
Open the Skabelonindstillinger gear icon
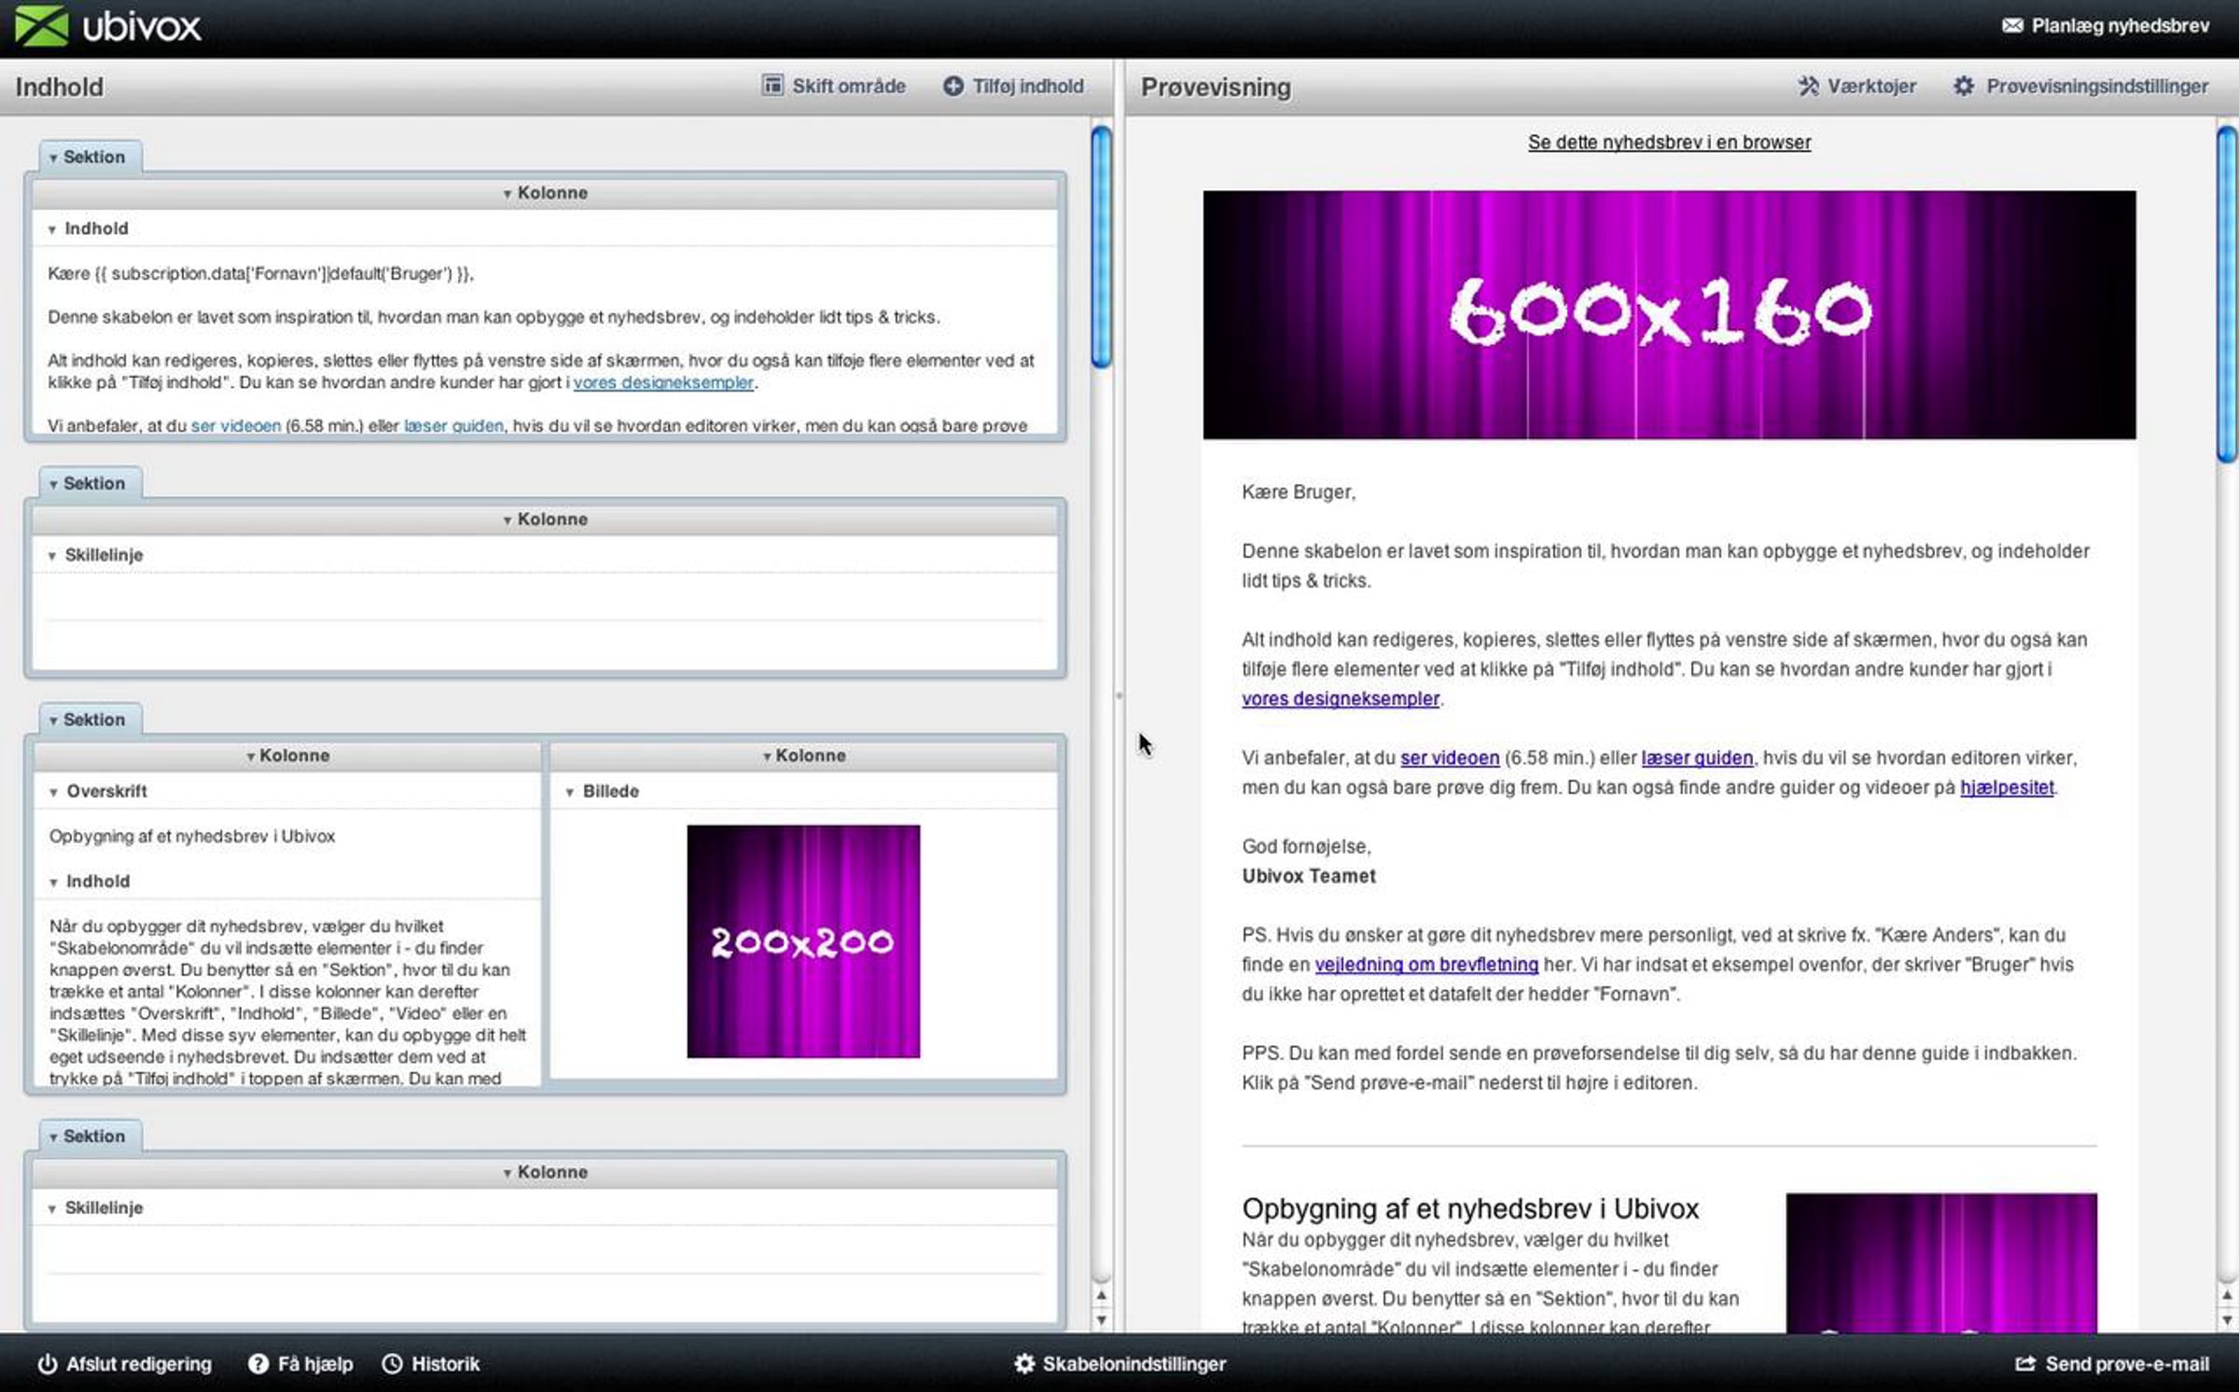tap(1024, 1363)
